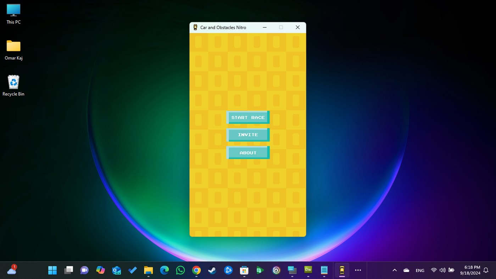496x279 pixels.
Task: Switch input language via ENG indicator
Action: click(x=420, y=270)
